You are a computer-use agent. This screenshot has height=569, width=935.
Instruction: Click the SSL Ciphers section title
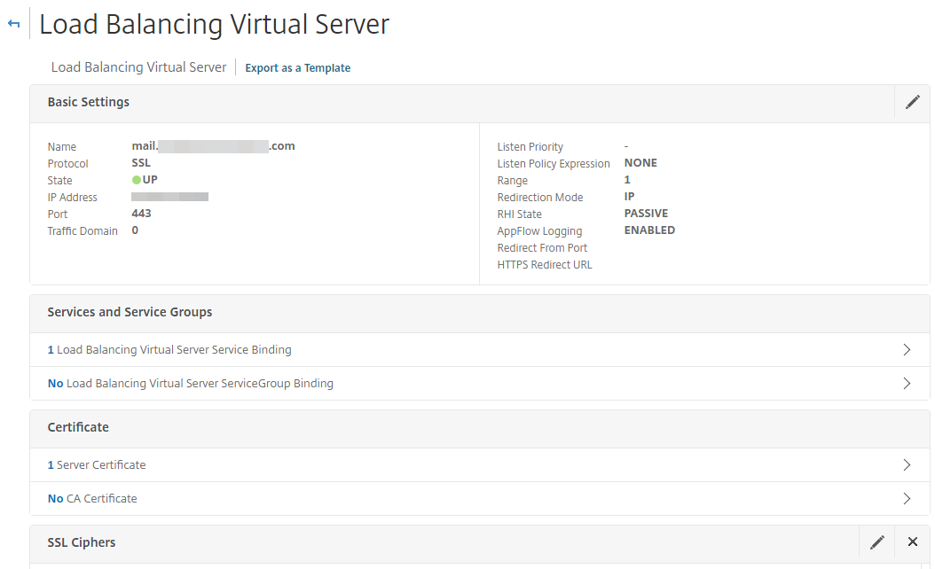(x=82, y=542)
